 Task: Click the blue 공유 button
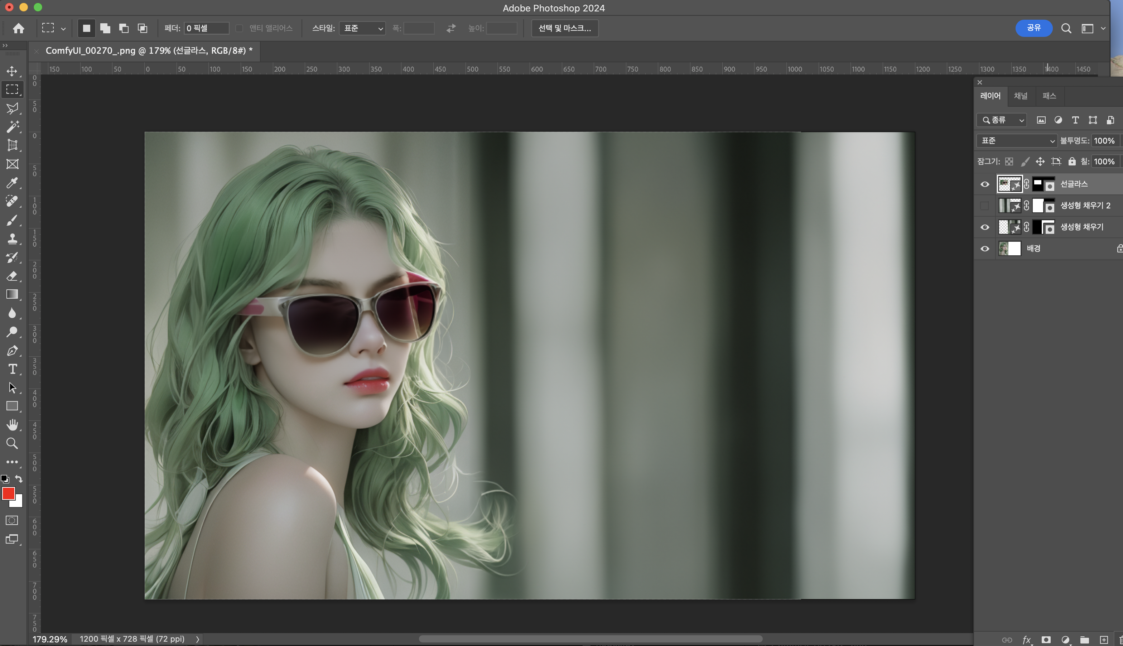1033,28
